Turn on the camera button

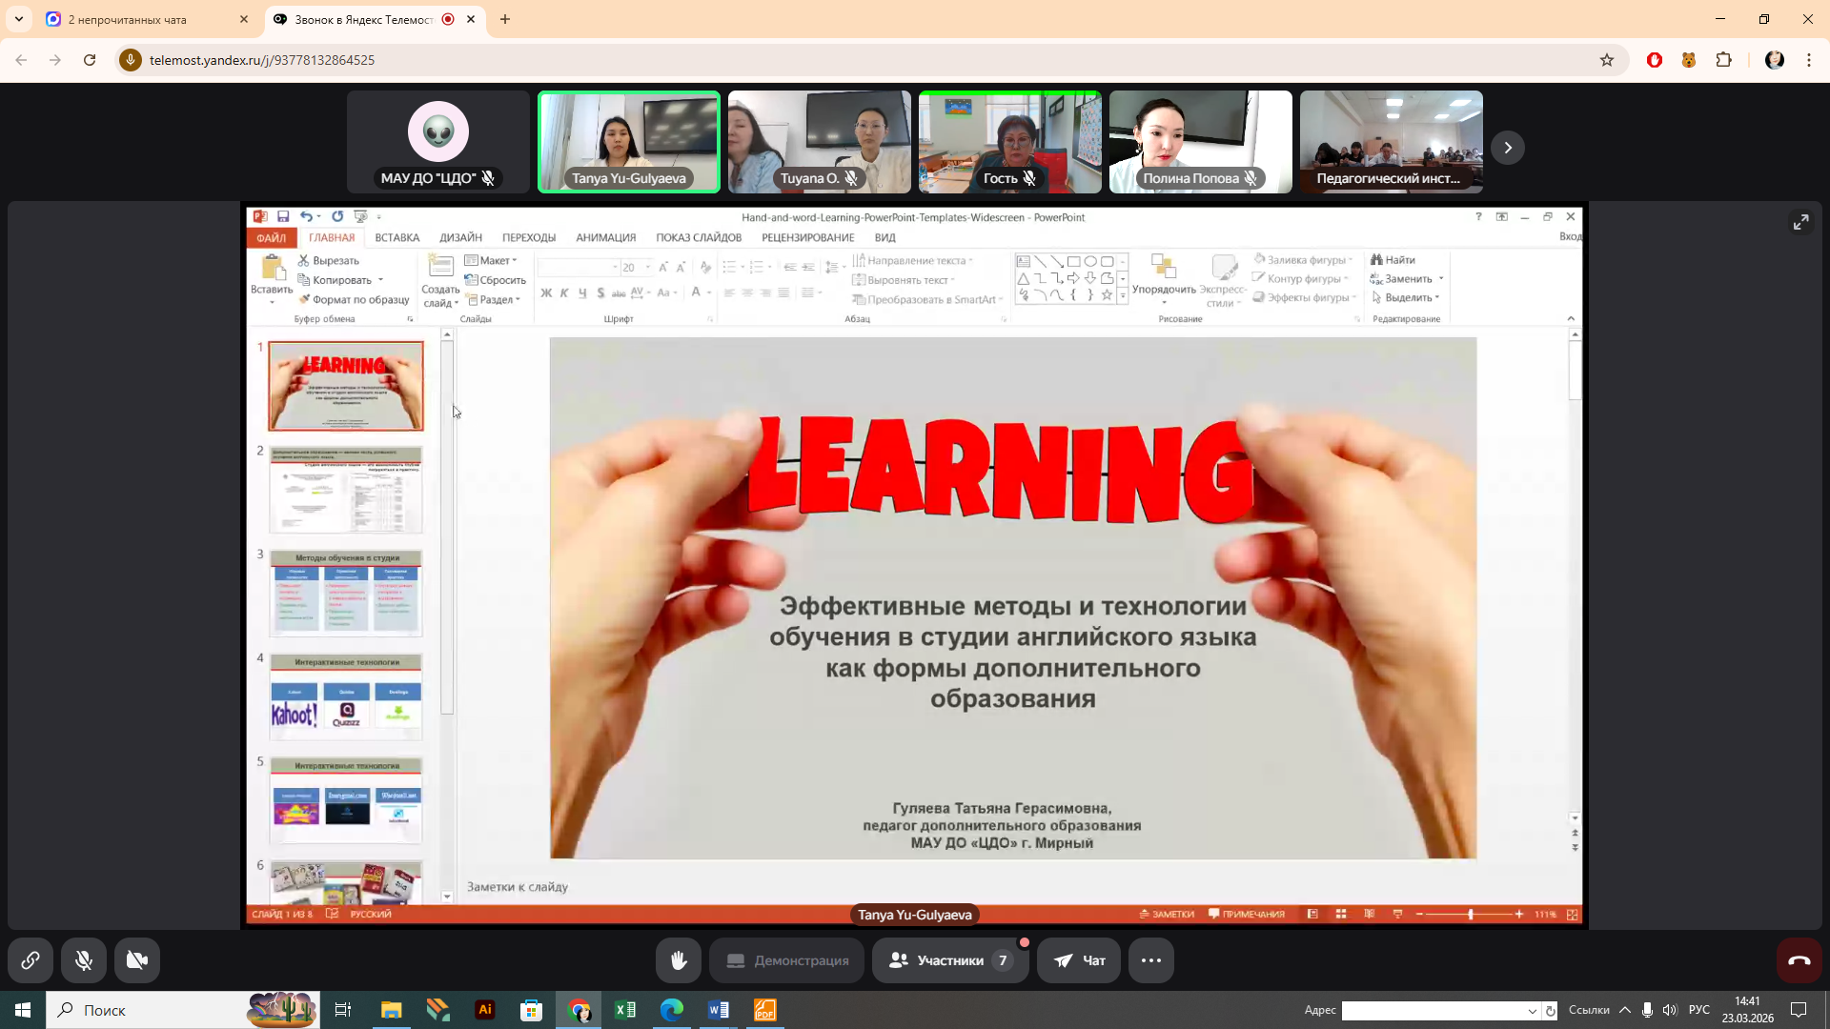[x=137, y=960]
